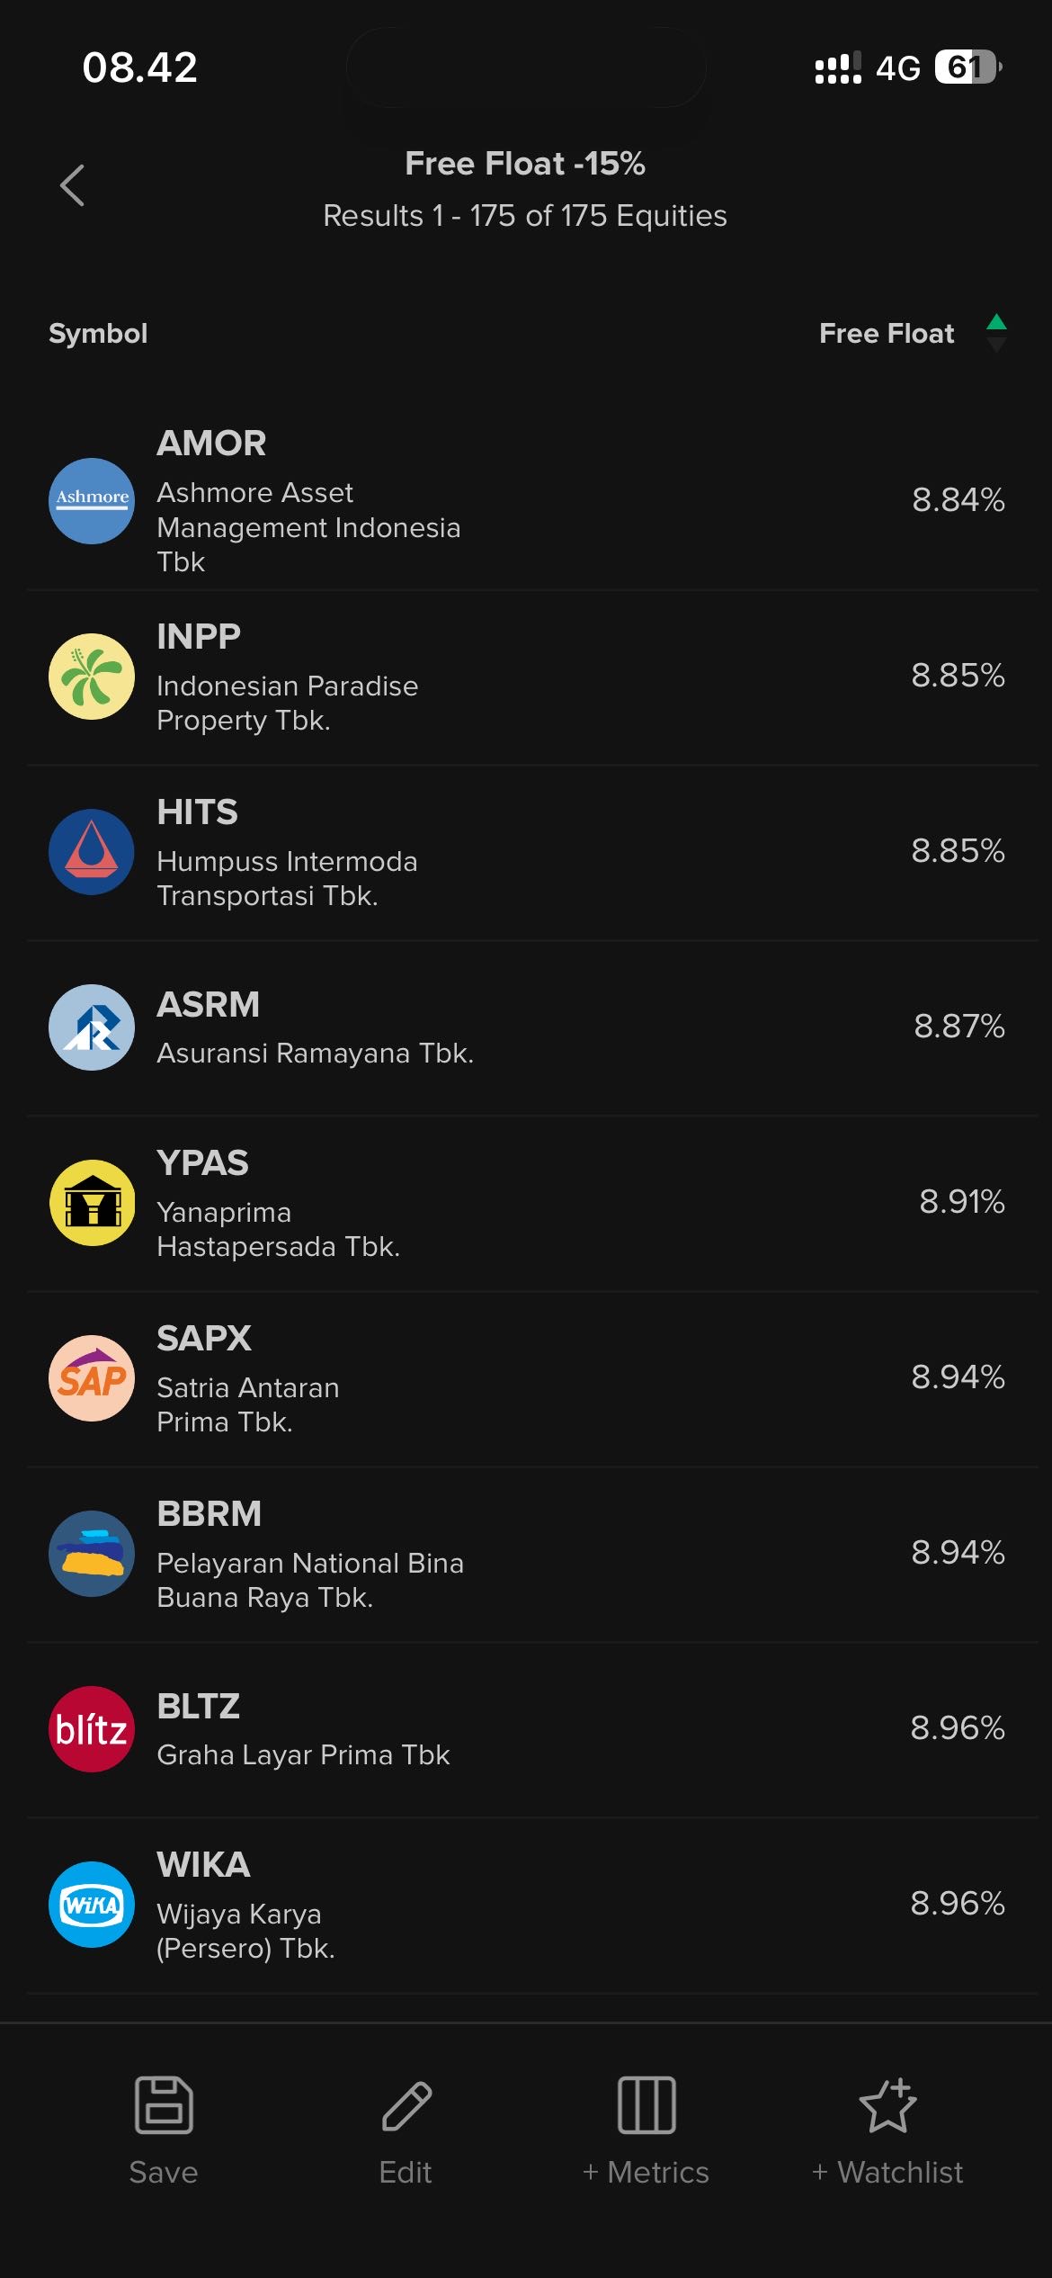This screenshot has height=2278, width=1052.
Task: Toggle Free Float sort order arrows
Action: coord(996,333)
